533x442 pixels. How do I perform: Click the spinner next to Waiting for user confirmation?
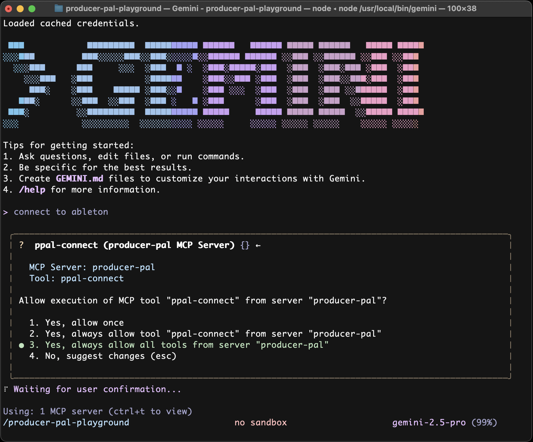coord(5,389)
